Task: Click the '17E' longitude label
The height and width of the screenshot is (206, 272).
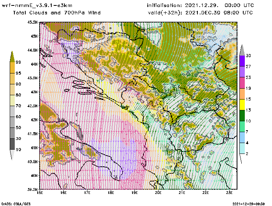Action: (x=87, y=193)
